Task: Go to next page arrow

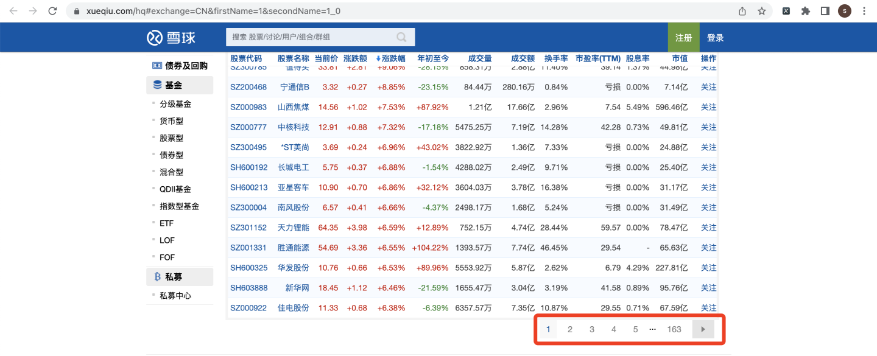Action: coord(703,329)
